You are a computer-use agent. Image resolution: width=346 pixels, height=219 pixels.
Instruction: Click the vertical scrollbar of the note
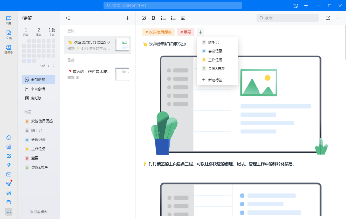[345, 42]
